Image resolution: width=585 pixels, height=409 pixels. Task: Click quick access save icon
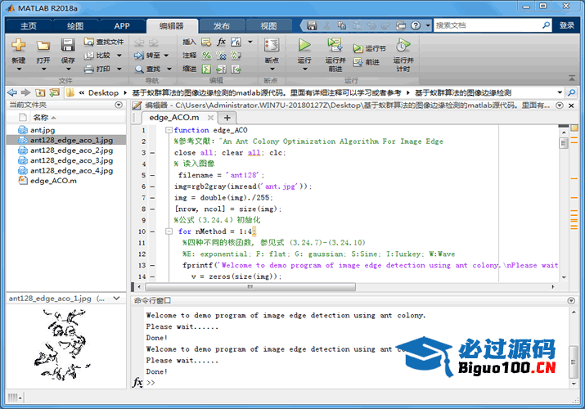coord(312,25)
